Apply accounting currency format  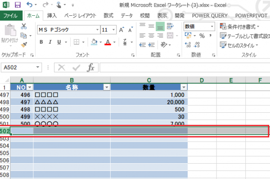[188, 36]
